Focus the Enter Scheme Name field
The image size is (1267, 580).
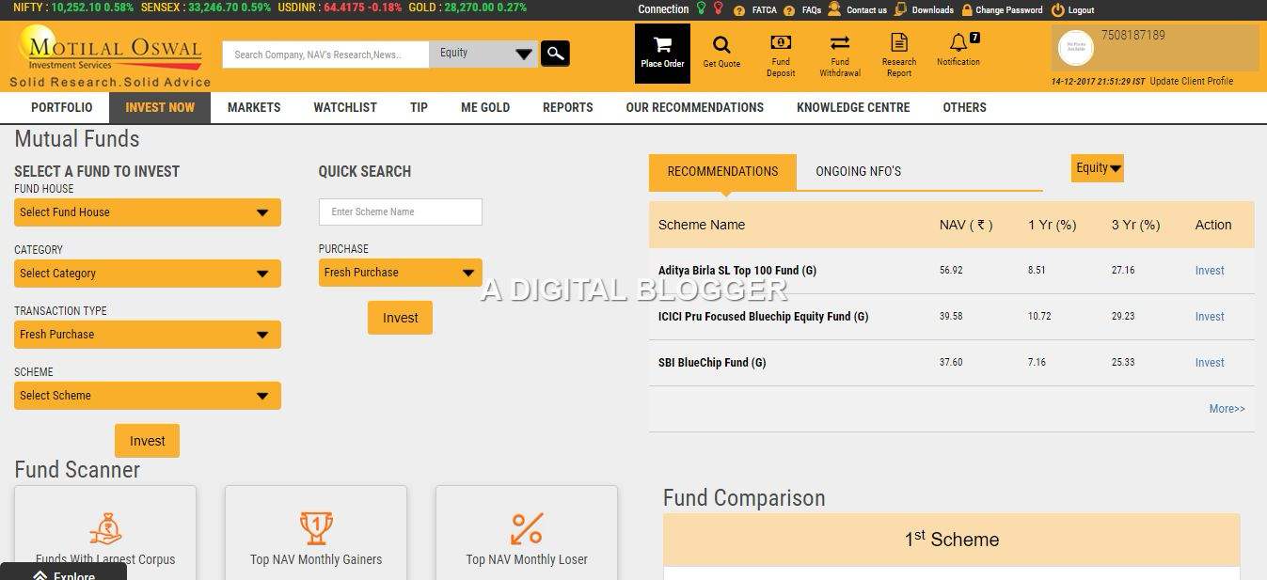click(400, 212)
